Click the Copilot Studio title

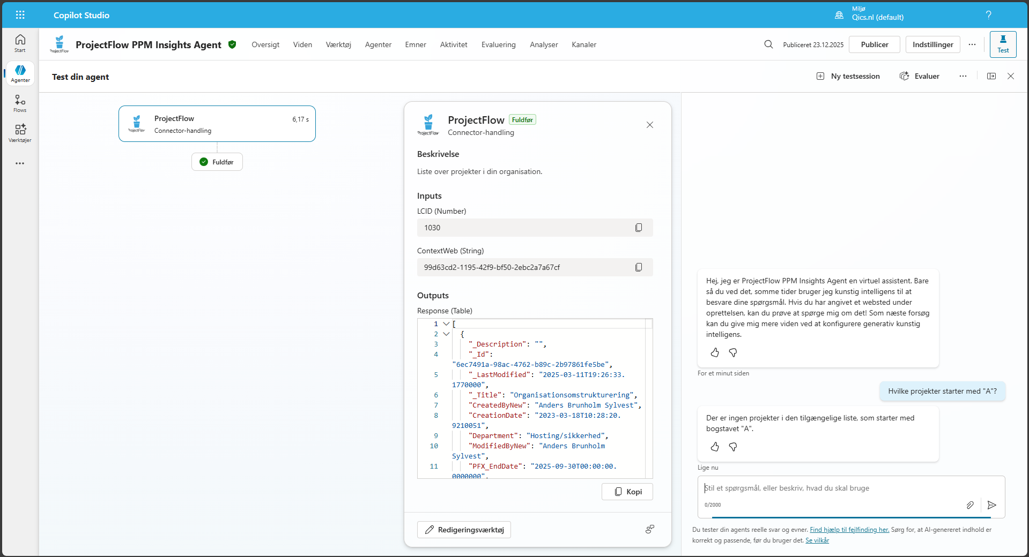(x=82, y=15)
